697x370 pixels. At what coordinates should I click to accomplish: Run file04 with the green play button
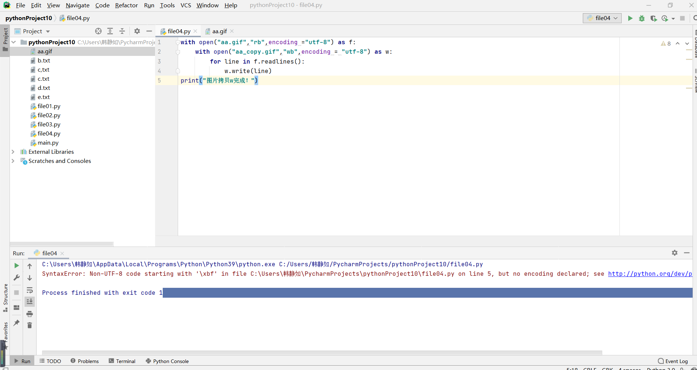(630, 18)
